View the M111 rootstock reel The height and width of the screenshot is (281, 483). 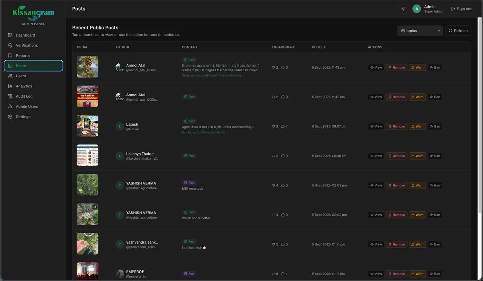(x=376, y=185)
